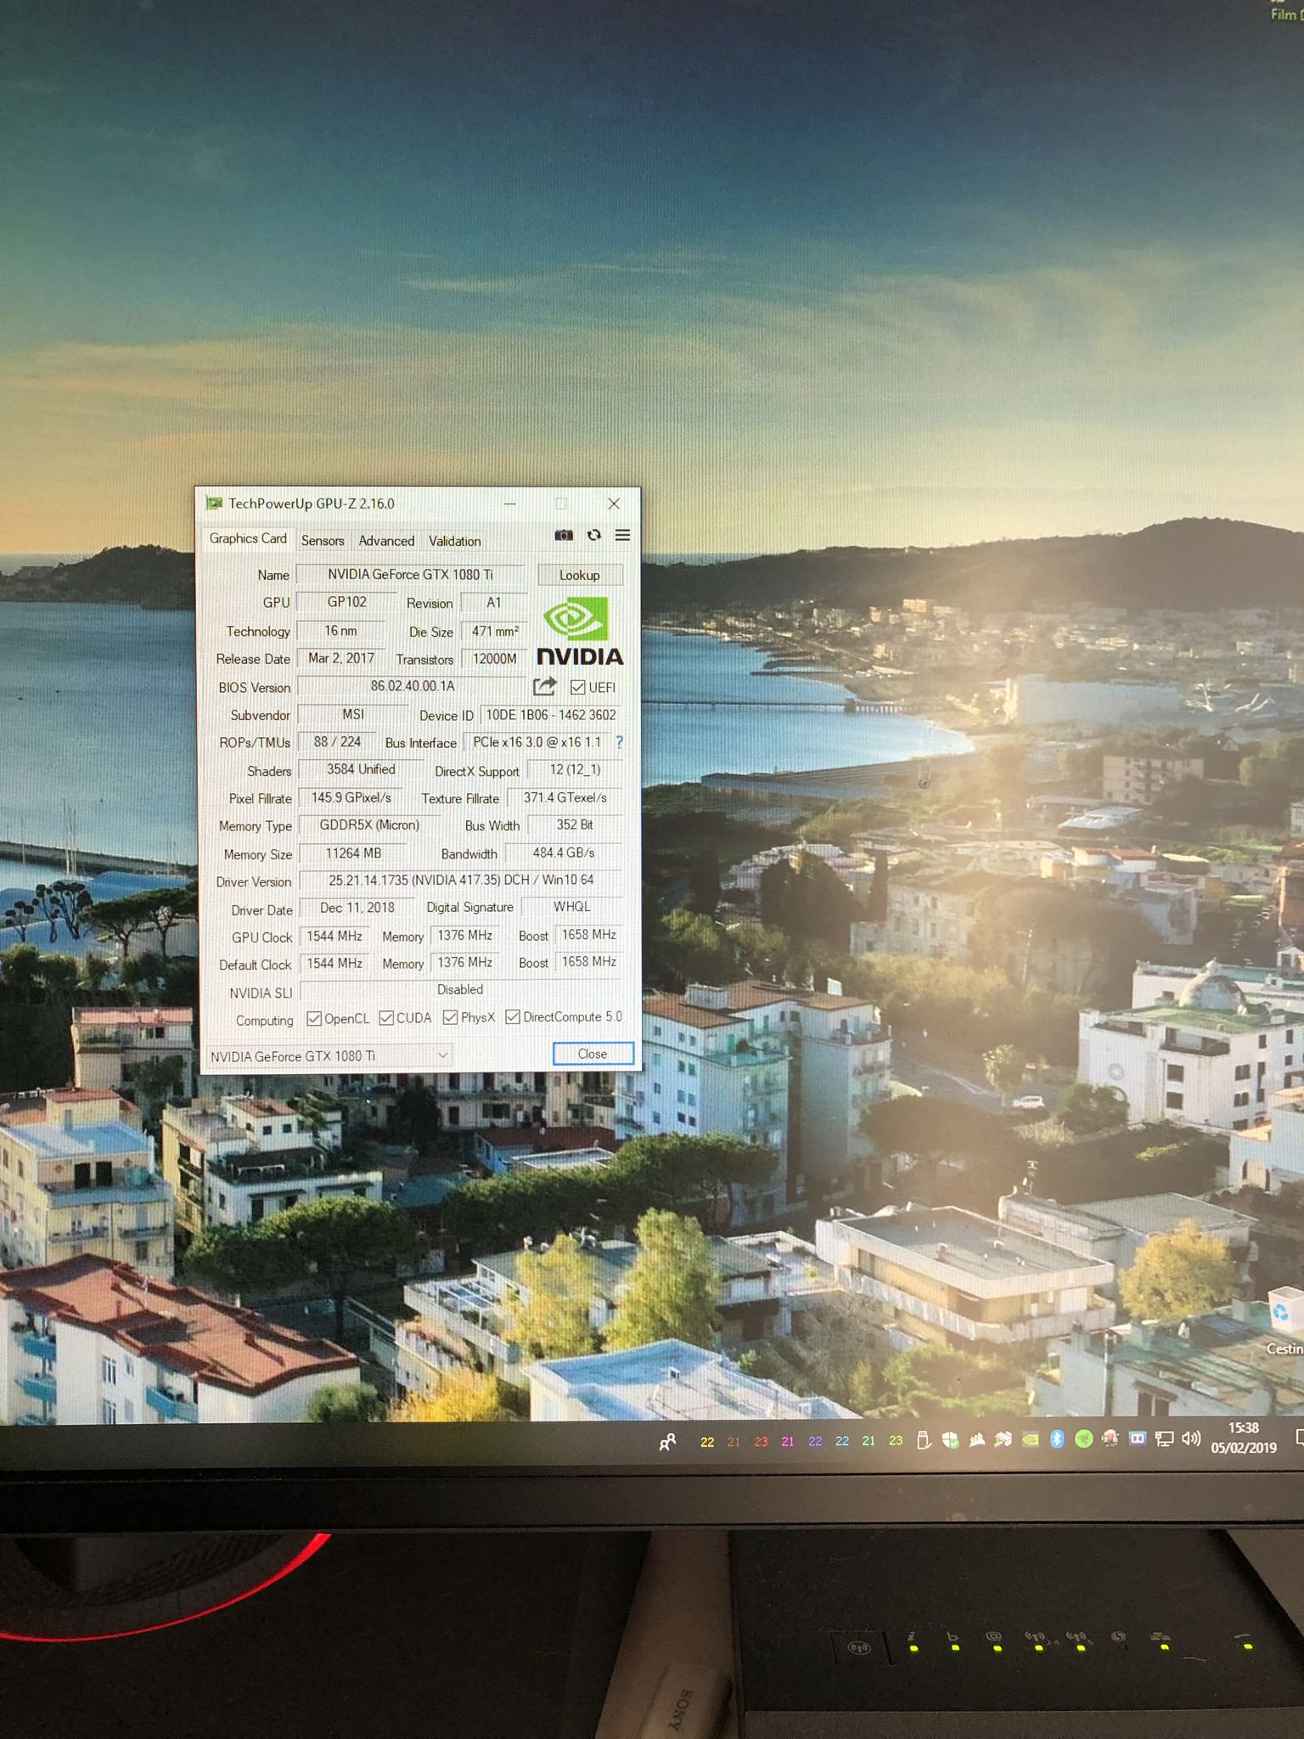The width and height of the screenshot is (1304, 1739).
Task: Click the blue split-window tray icon
Action: (x=1138, y=1438)
